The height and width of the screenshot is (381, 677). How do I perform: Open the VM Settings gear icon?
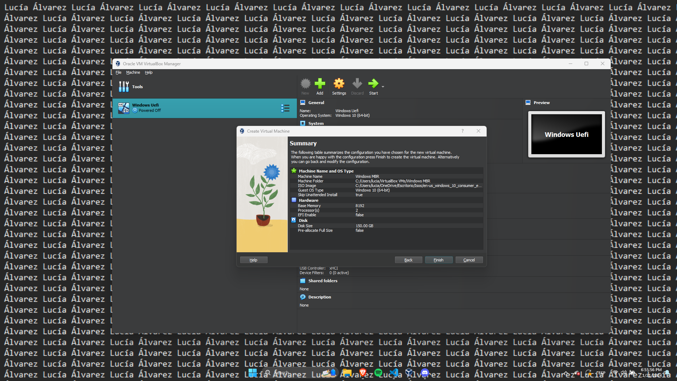pyautogui.click(x=338, y=84)
